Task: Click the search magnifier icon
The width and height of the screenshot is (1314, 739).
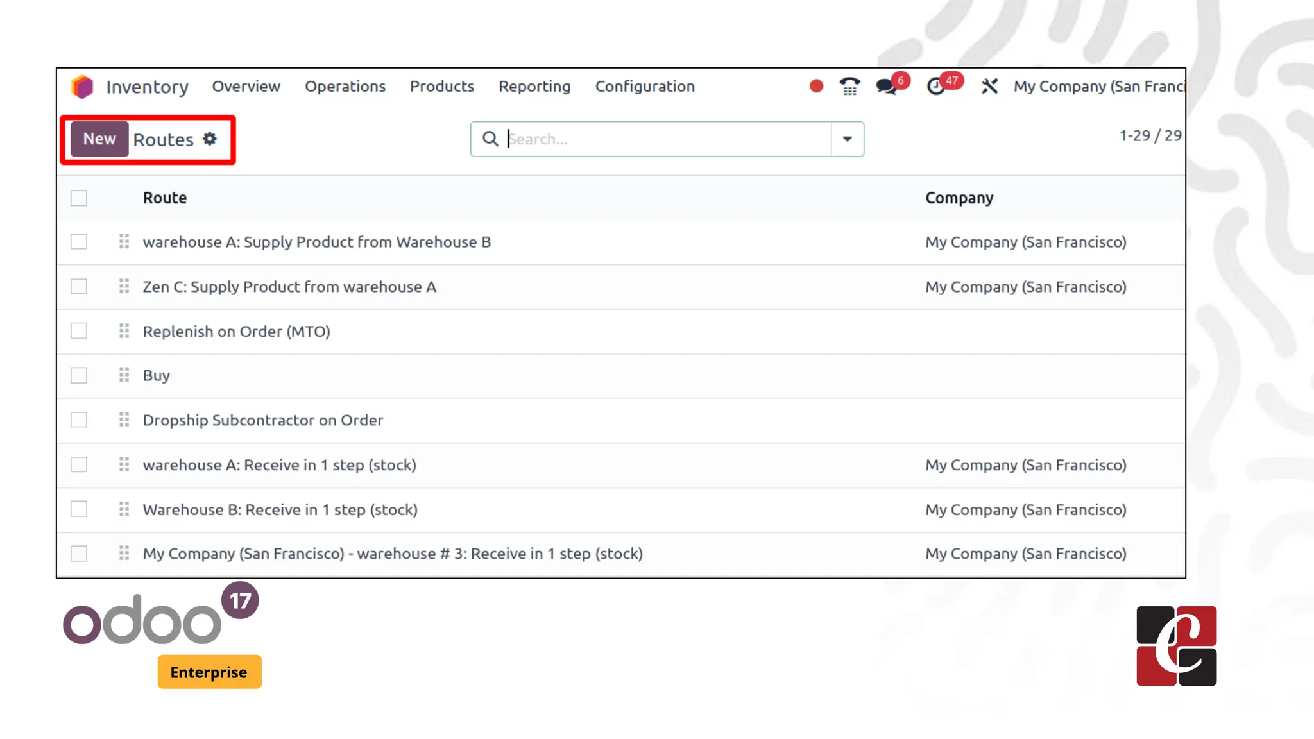Action: pyautogui.click(x=490, y=139)
